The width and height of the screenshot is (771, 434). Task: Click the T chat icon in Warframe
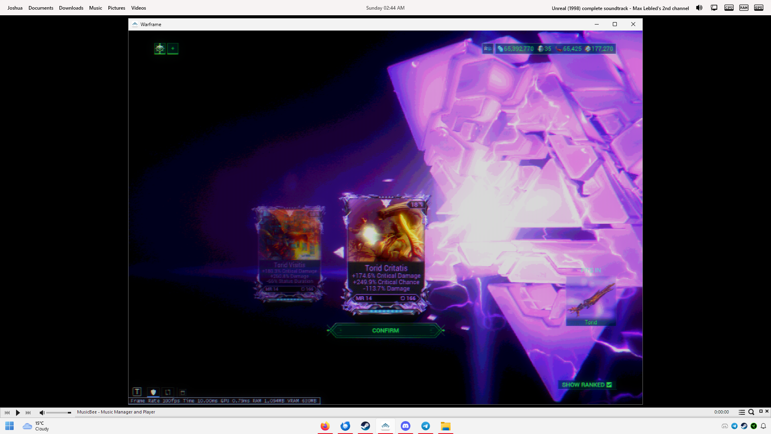point(137,392)
